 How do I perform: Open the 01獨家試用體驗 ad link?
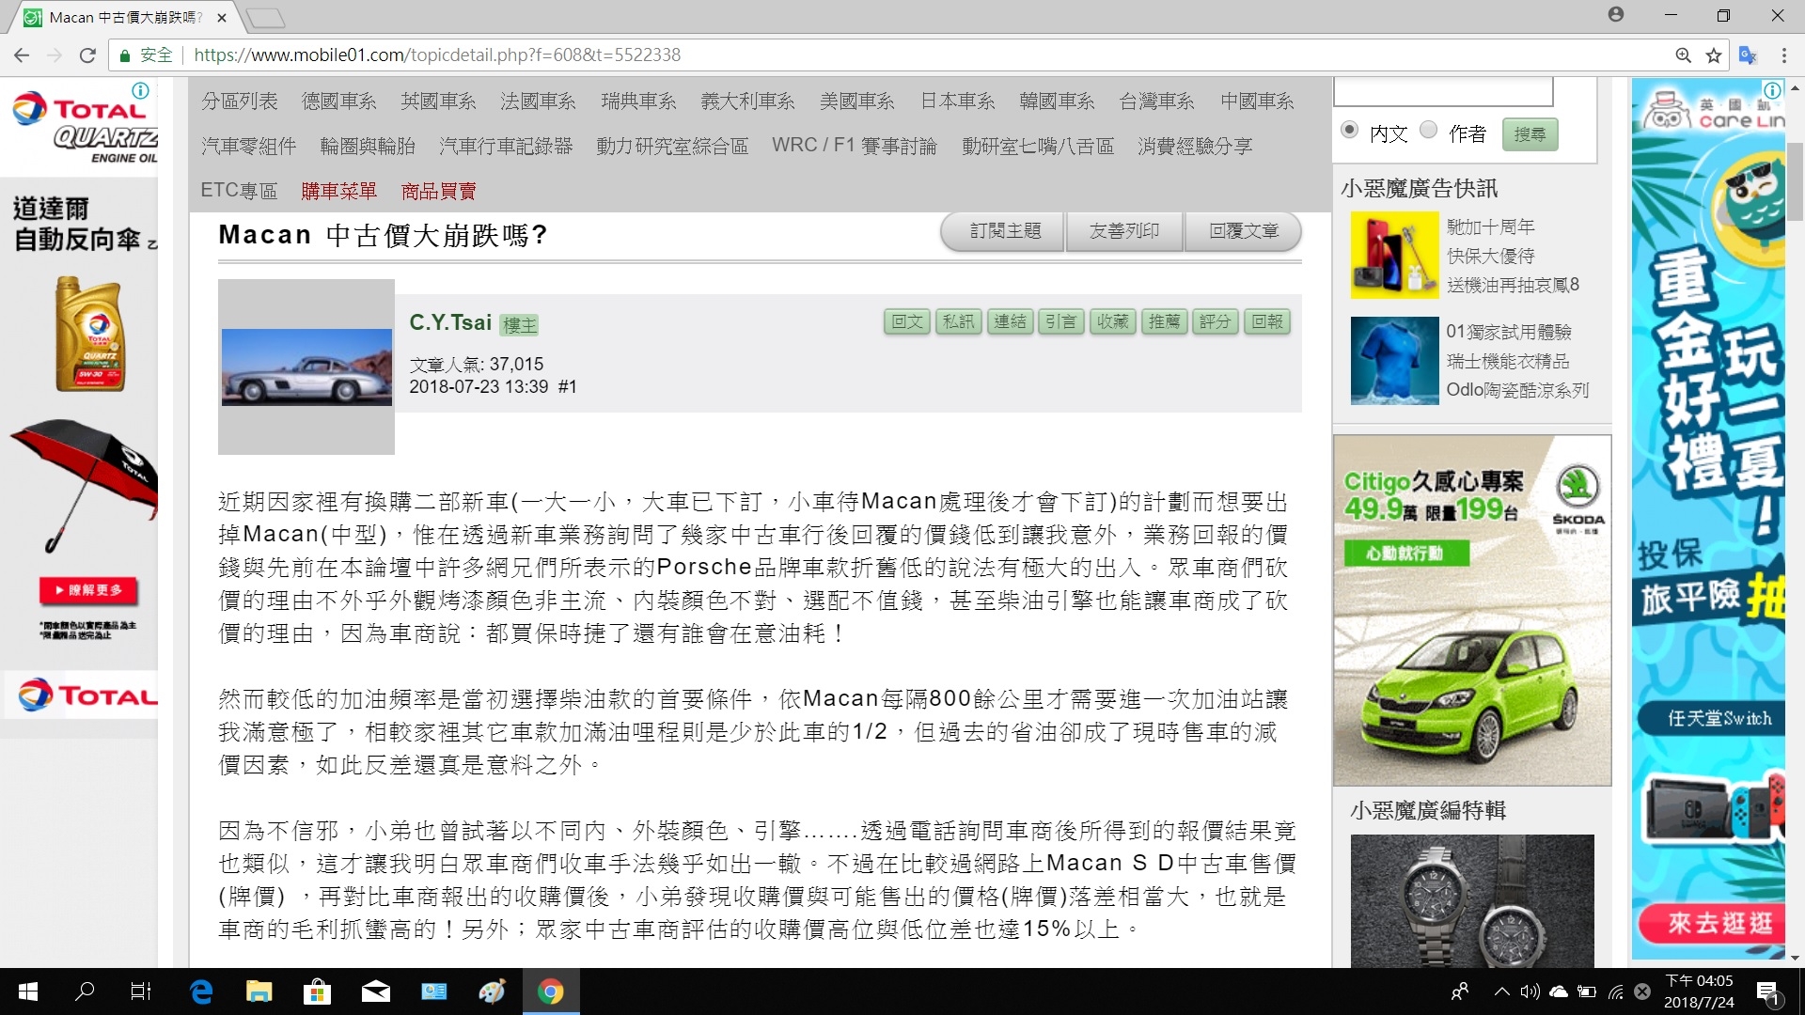coord(1508,332)
